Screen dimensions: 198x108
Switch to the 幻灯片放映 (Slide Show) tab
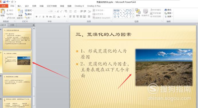[52, 6]
